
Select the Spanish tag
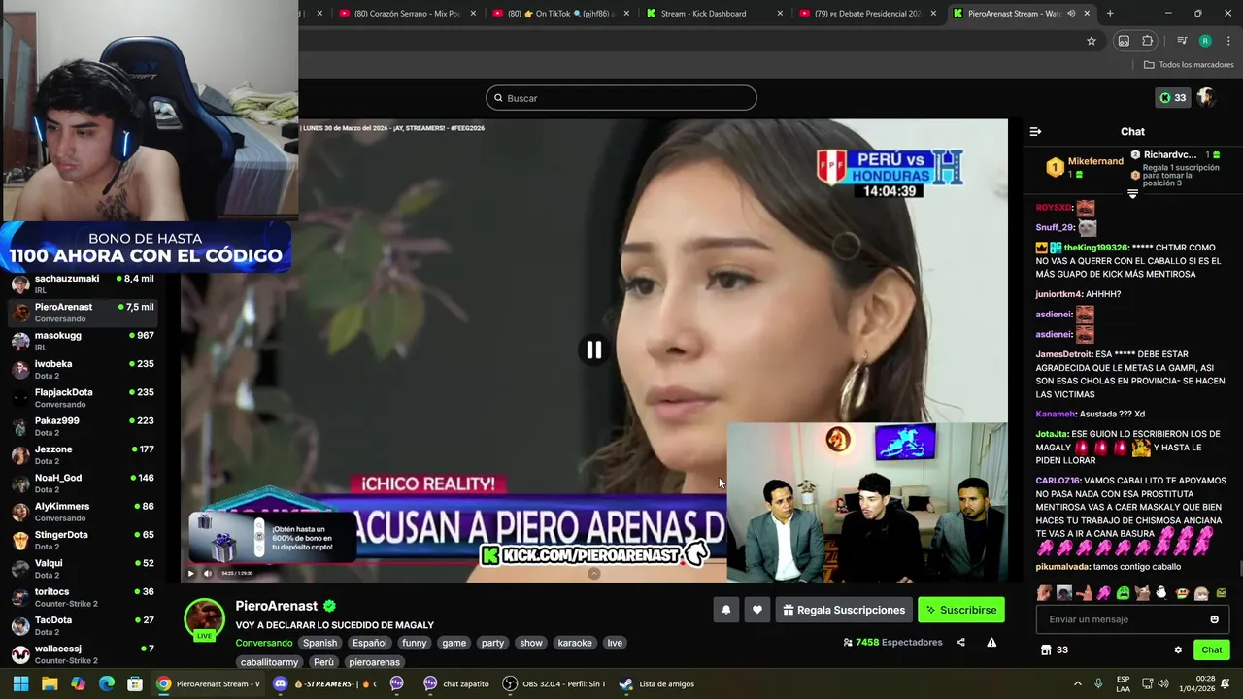[x=319, y=643]
